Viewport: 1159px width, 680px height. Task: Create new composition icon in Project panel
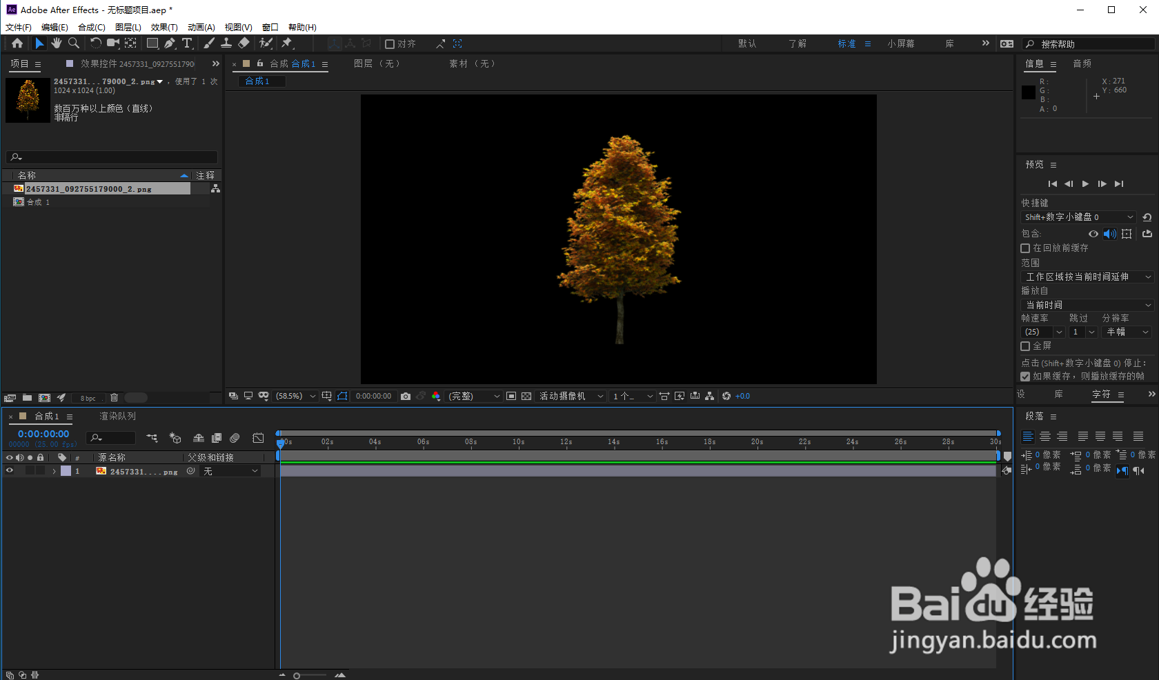click(45, 398)
